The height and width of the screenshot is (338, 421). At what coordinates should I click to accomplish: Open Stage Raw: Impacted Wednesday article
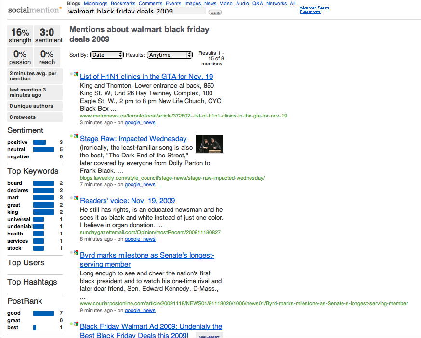(133, 139)
